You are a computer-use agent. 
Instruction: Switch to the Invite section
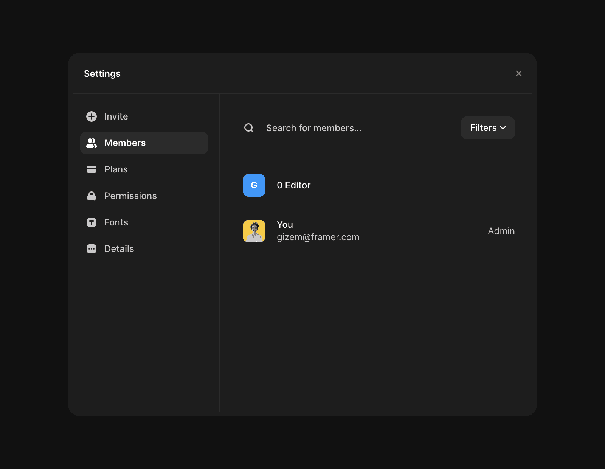(x=116, y=116)
